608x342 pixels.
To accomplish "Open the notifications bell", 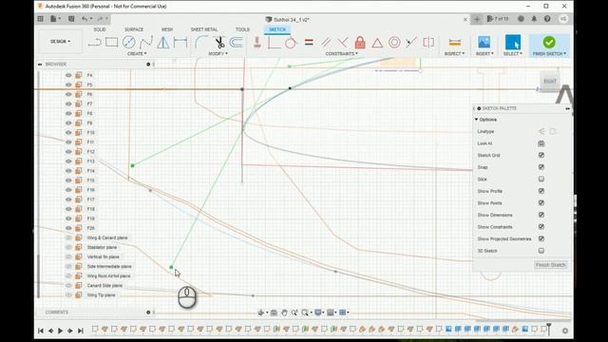I will click(x=534, y=19).
